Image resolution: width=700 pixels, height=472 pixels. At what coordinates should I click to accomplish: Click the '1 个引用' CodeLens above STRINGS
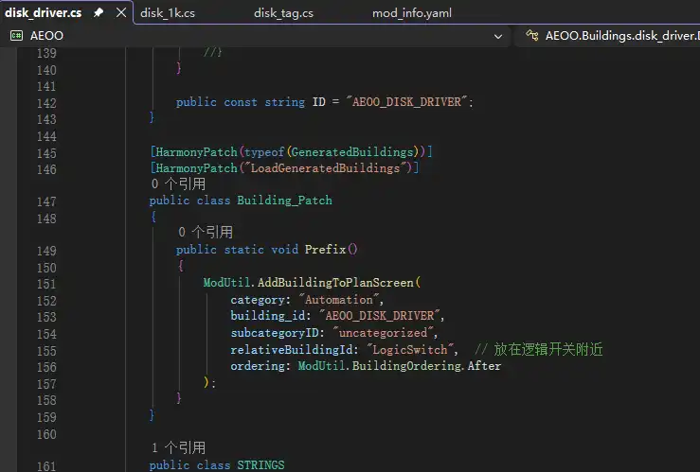tap(178, 447)
